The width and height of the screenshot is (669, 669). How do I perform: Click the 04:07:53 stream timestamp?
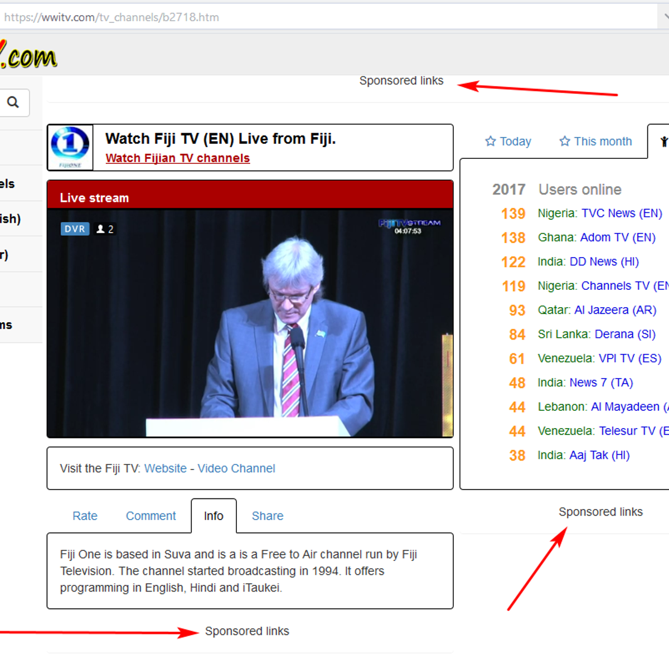pyautogui.click(x=408, y=231)
